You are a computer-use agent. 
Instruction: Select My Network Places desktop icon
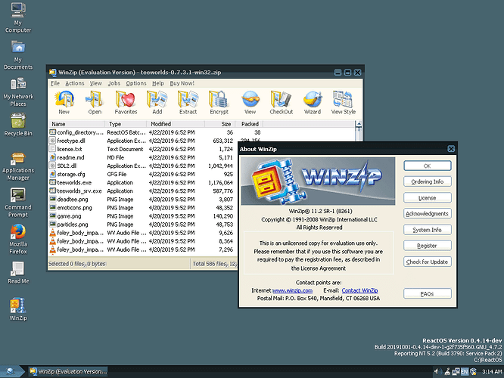pos(18,91)
